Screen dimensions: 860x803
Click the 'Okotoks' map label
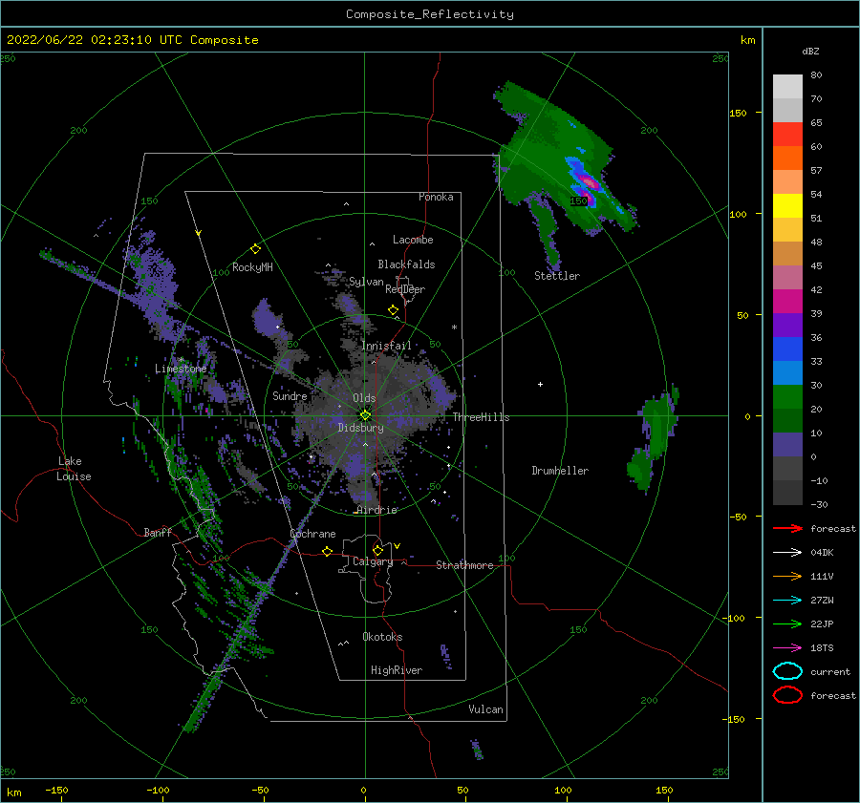point(382,637)
